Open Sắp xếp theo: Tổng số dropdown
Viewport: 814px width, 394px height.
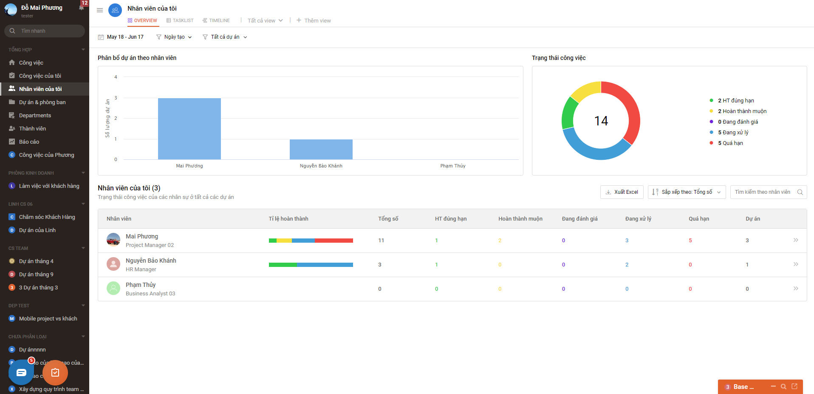click(x=687, y=192)
